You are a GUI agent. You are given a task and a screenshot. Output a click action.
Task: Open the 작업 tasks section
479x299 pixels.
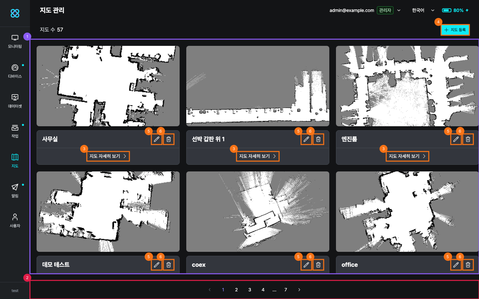pos(15,131)
